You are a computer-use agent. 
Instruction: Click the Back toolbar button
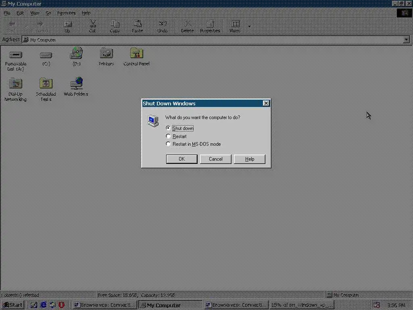pyautogui.click(x=12, y=26)
